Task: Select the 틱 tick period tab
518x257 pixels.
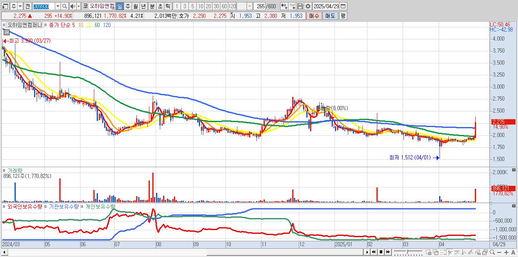Action: (x=168, y=6)
